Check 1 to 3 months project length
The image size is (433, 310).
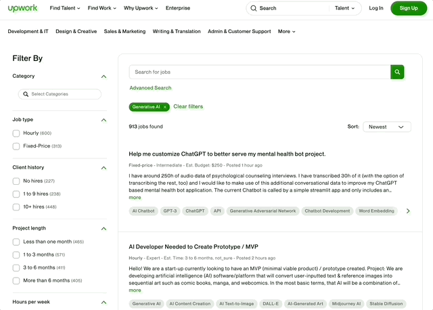pyautogui.click(x=16, y=254)
